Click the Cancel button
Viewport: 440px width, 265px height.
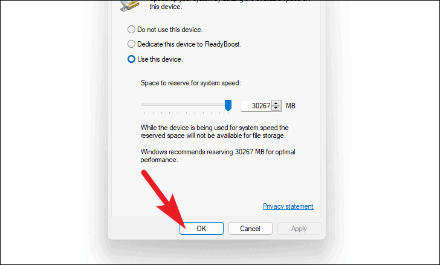pos(250,229)
